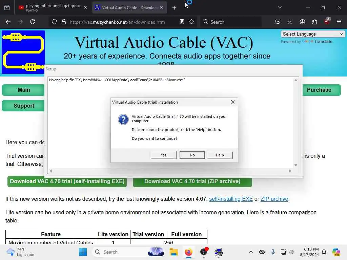Click the Full version column header
347x260 pixels.
point(186,234)
